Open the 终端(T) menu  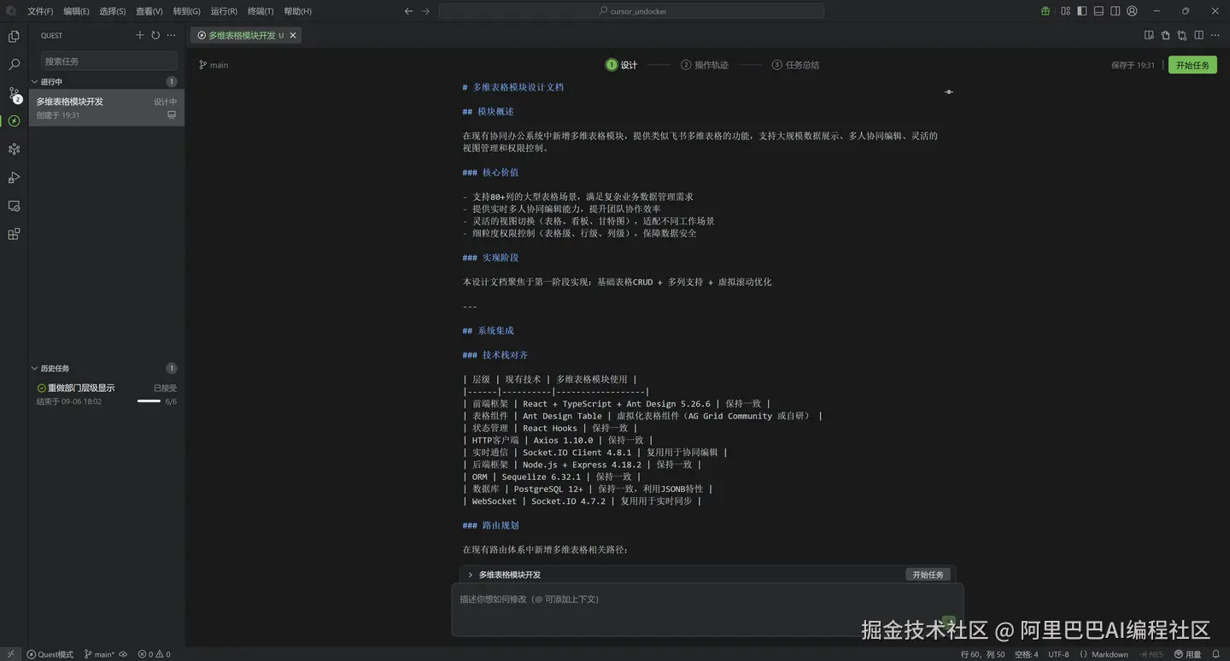coord(261,11)
